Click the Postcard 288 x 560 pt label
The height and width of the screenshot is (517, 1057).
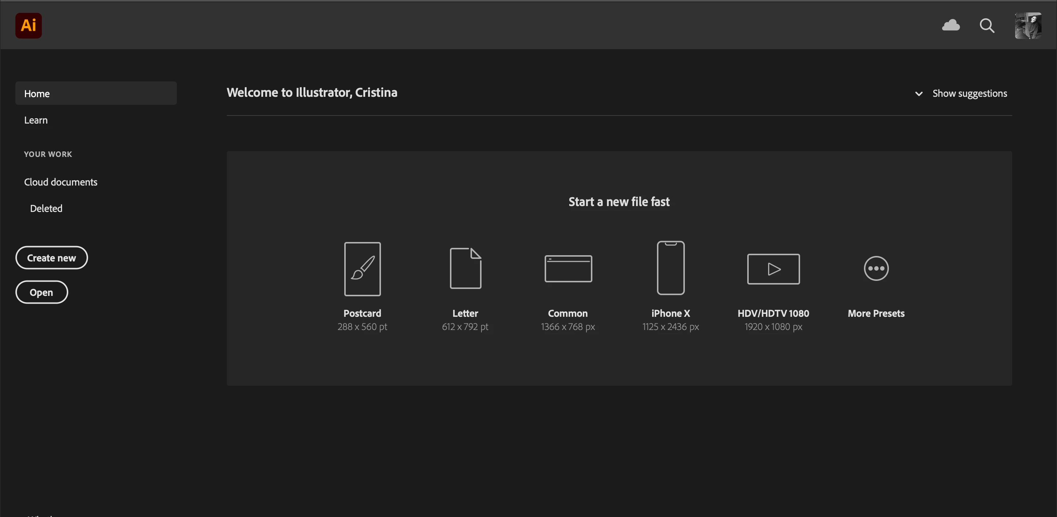[x=362, y=320]
